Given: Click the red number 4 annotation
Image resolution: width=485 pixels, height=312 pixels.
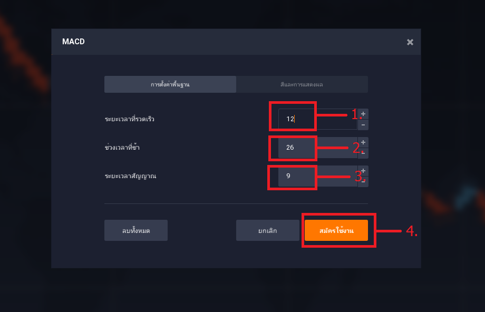Looking at the screenshot, I should click(x=412, y=231).
